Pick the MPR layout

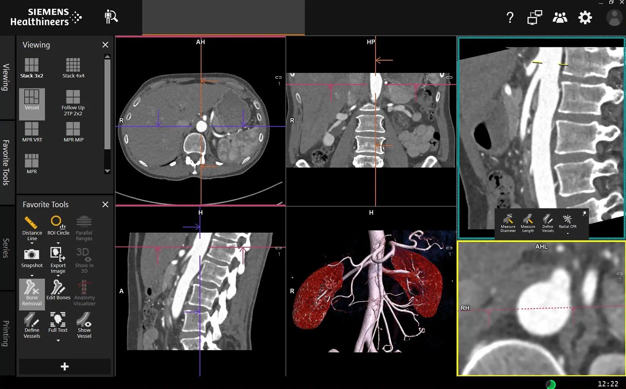32,164
